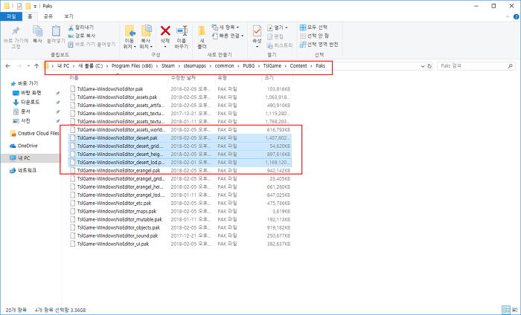Viewport: 521px width, 315px height.
Task: Click Invert selection (선택 영역 반전)
Action: [x=319, y=44]
